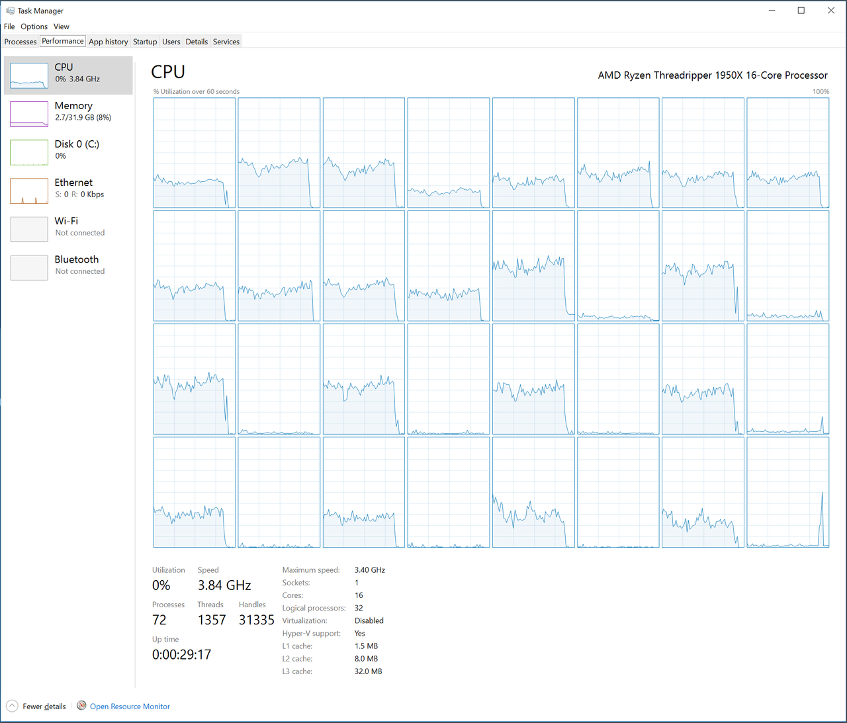Switch to the App history tab

point(109,42)
